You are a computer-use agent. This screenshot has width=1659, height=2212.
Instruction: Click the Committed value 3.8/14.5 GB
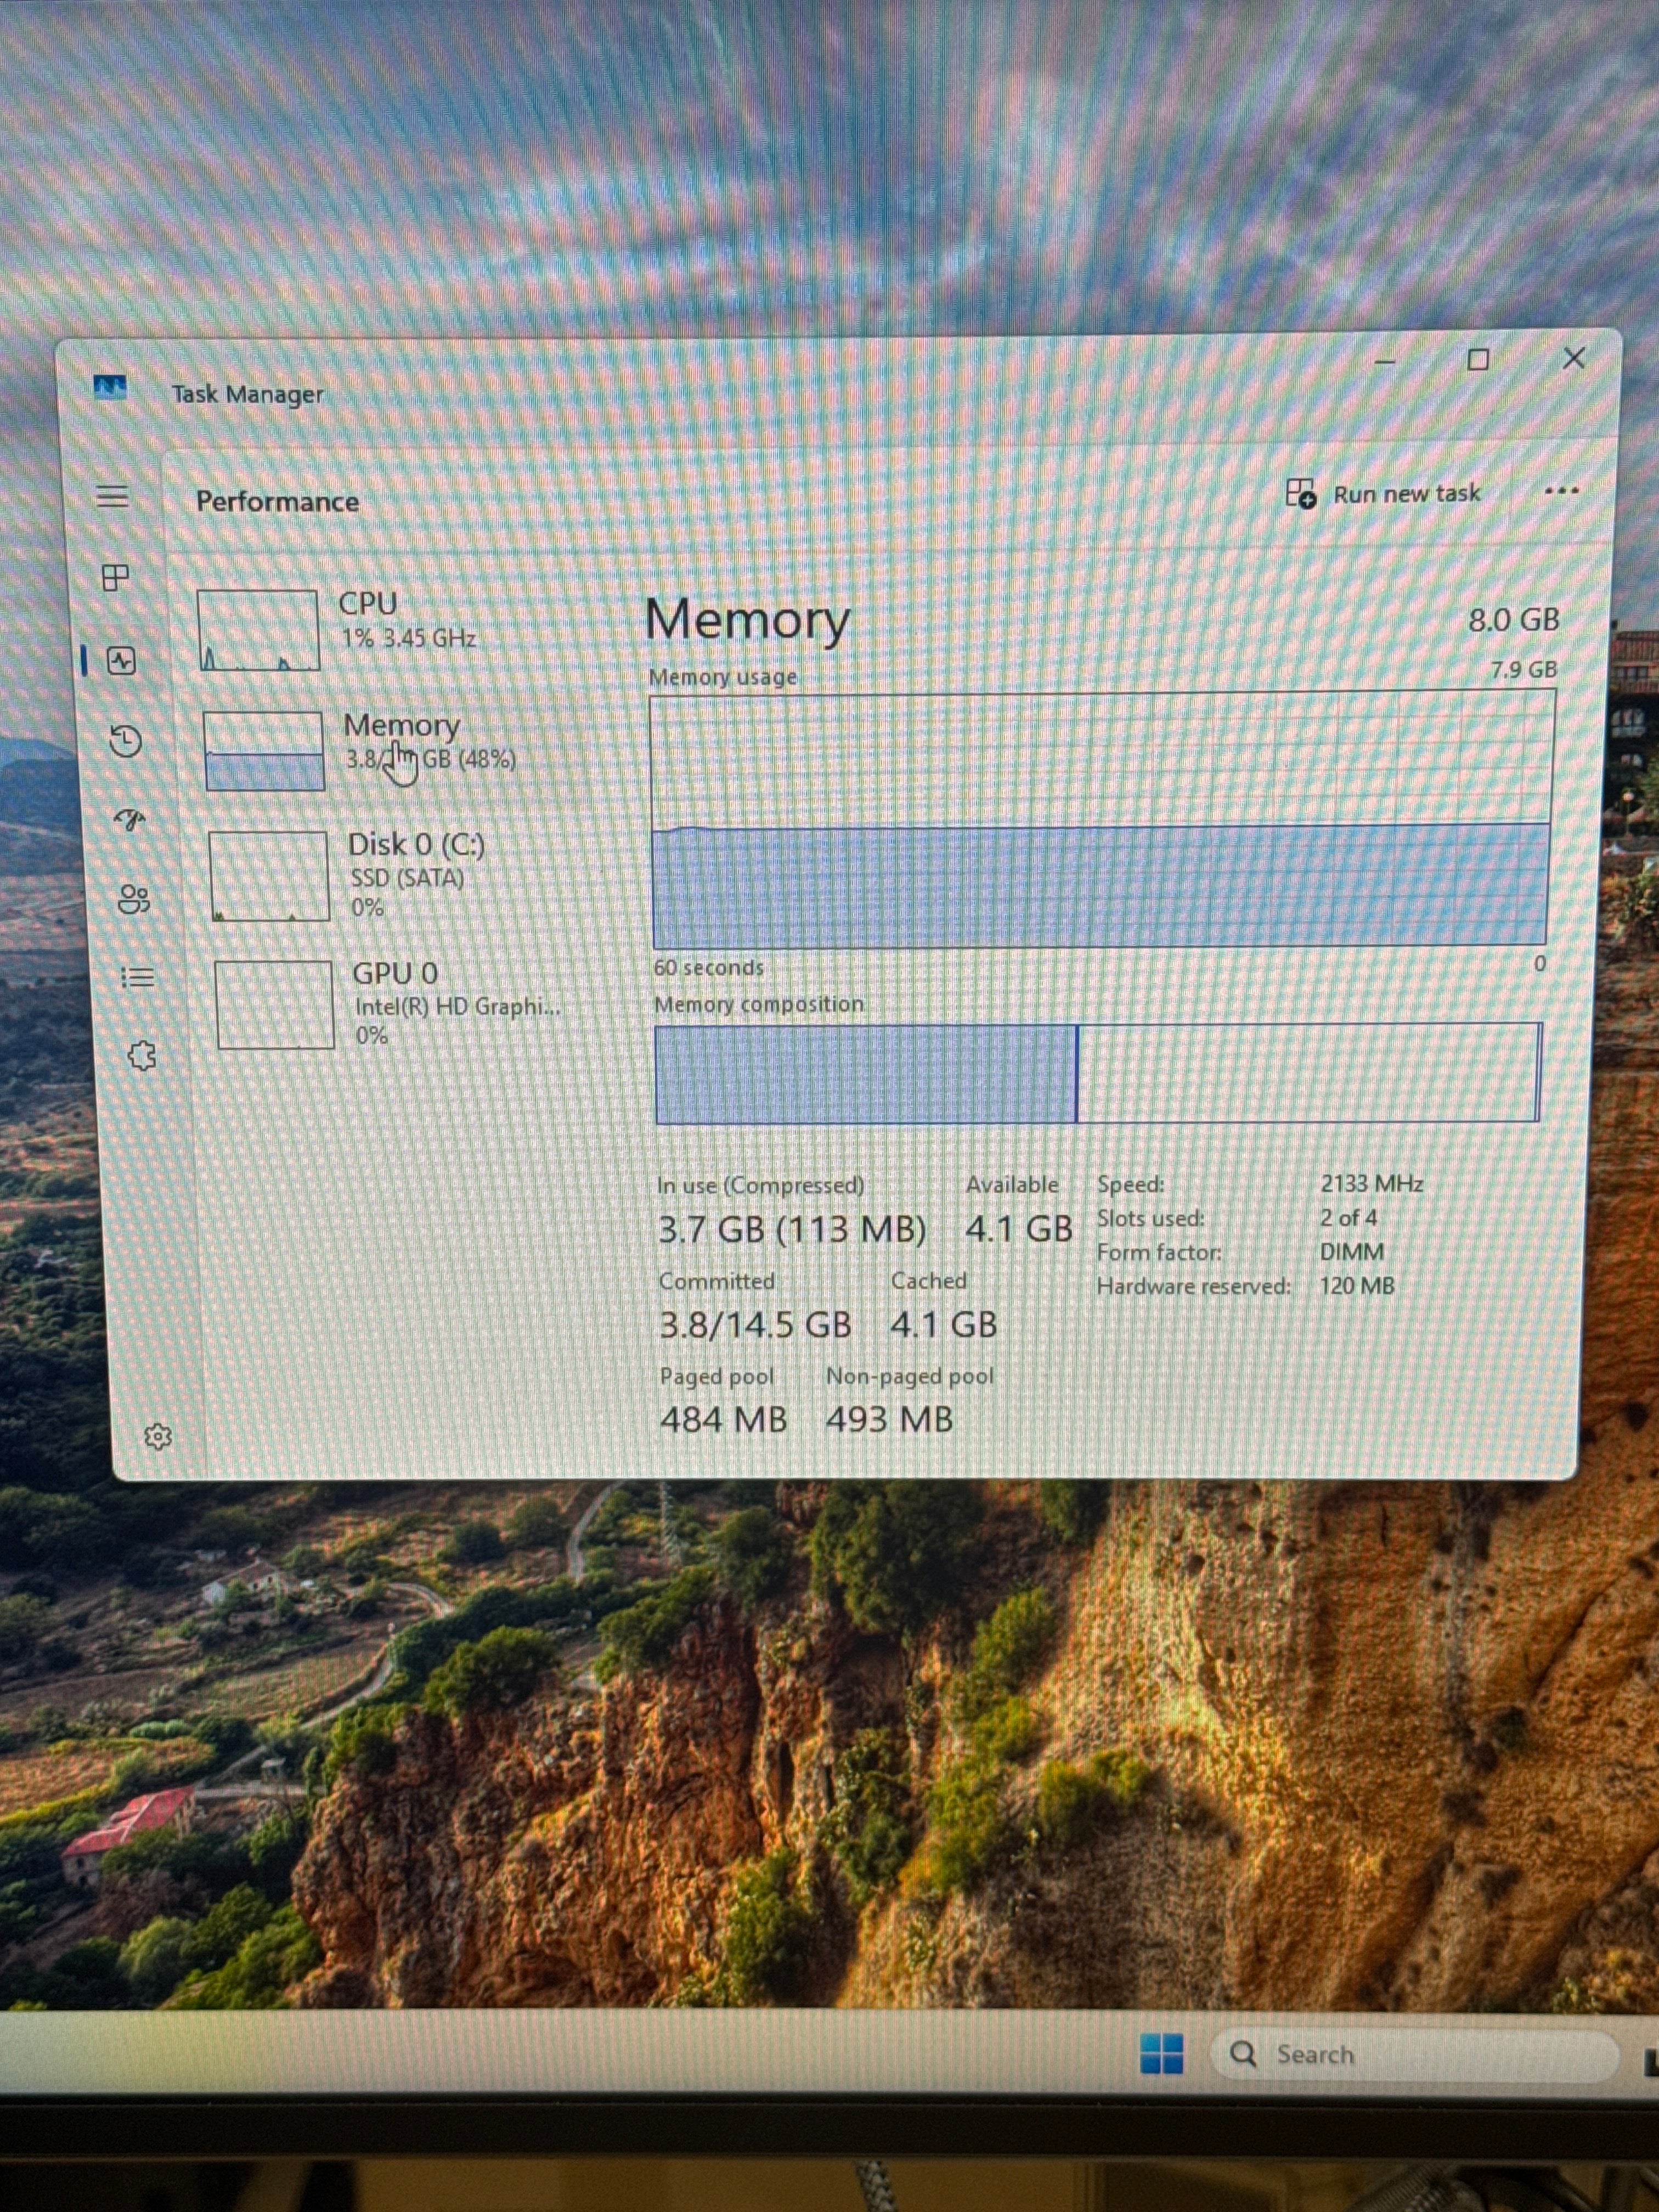click(x=755, y=1325)
